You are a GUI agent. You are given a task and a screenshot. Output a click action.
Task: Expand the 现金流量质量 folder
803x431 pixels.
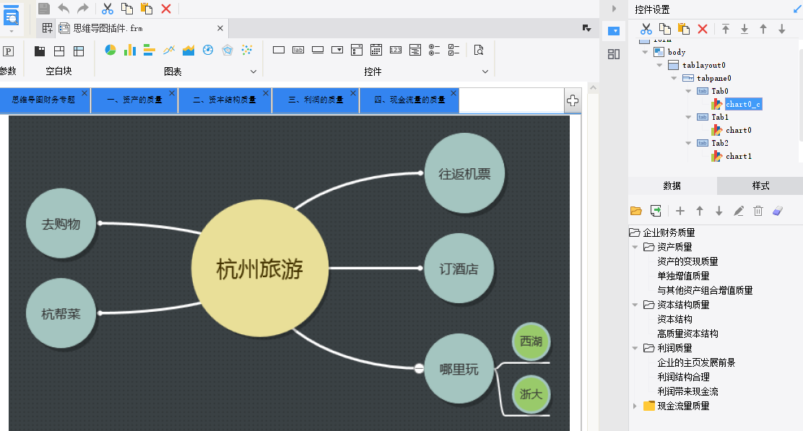pyautogui.click(x=635, y=406)
